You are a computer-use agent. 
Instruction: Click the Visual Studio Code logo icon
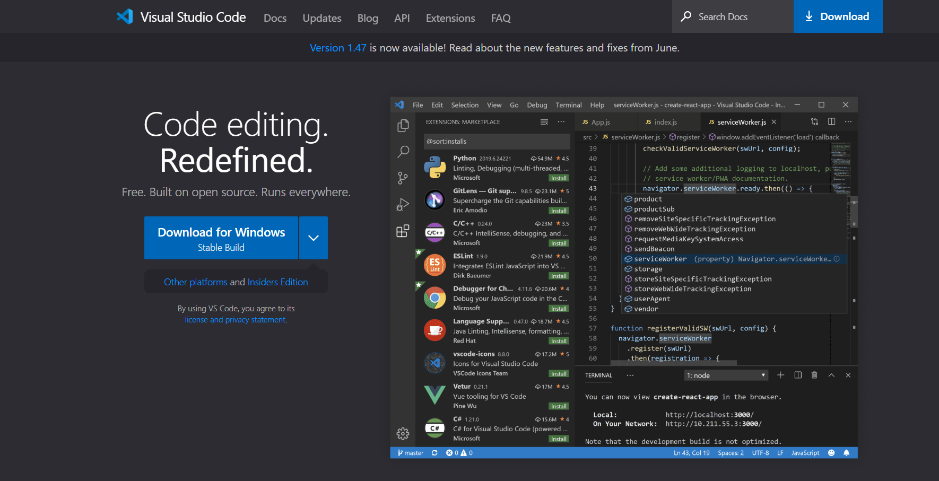(x=125, y=16)
